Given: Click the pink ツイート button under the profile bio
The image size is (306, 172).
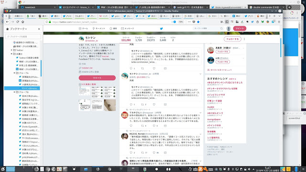Looking at the screenshot, I should point(97,78).
